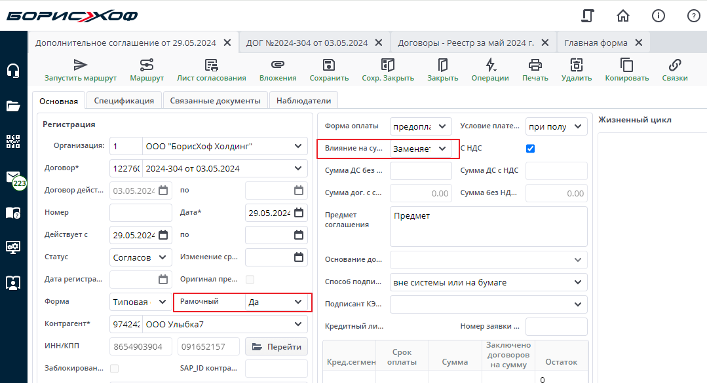
Task: Close the Главная форма tab
Action: (x=637, y=43)
